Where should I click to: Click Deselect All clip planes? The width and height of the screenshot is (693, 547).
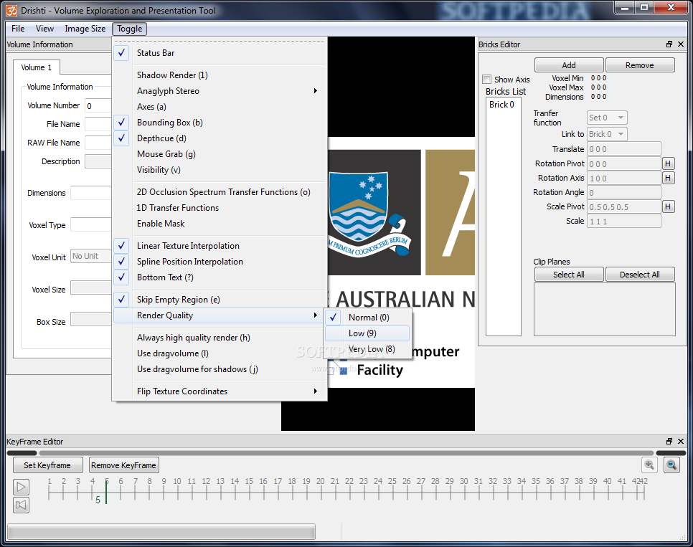click(x=639, y=275)
